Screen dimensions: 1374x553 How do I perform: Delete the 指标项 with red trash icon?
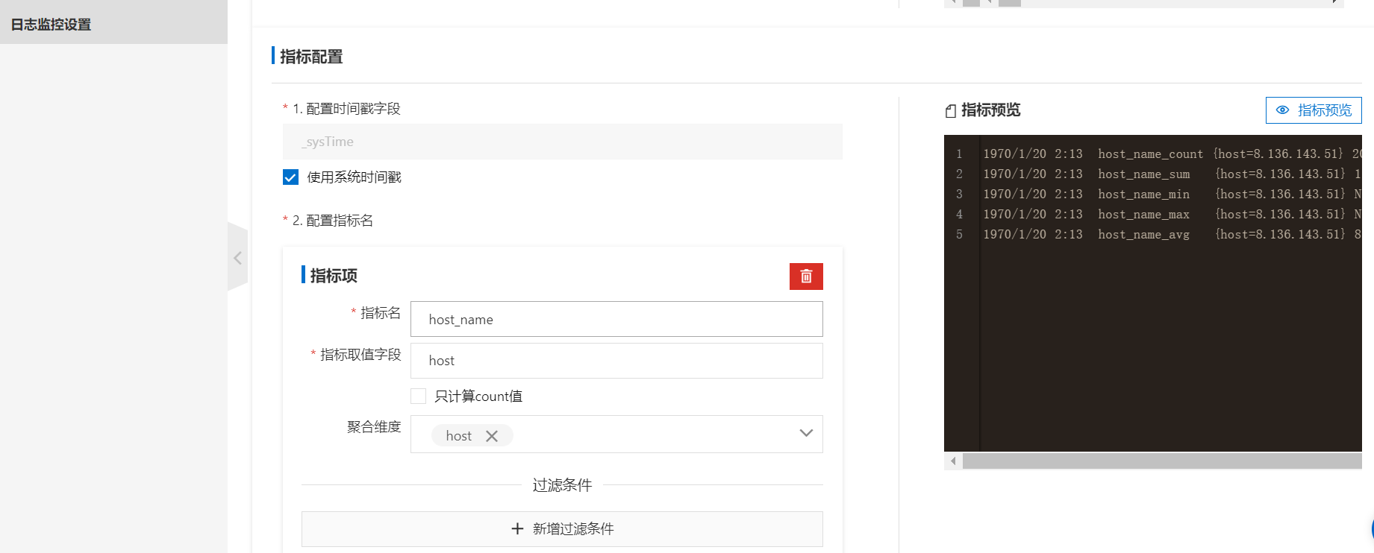[x=806, y=276]
